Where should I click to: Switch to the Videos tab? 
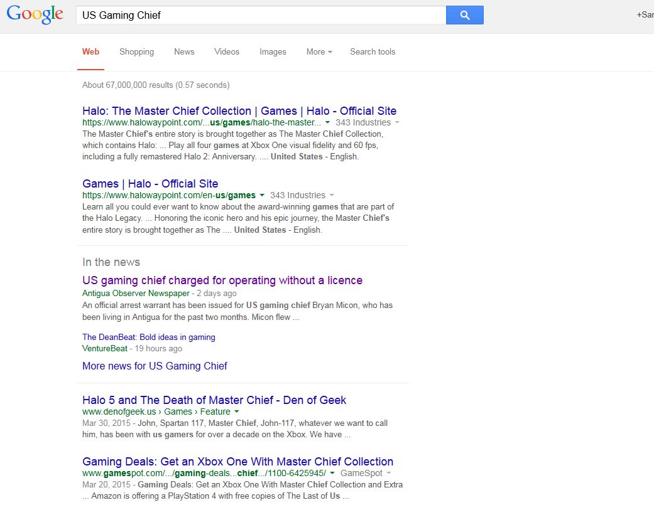[226, 51]
